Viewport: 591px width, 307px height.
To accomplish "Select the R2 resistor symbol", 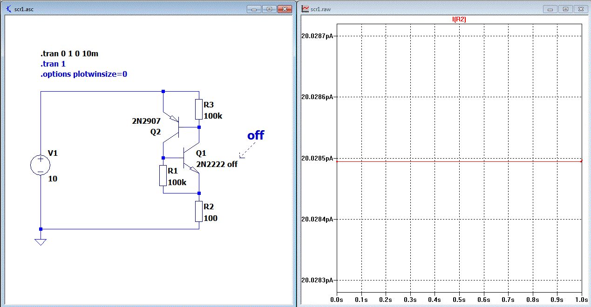I will tap(199, 212).
